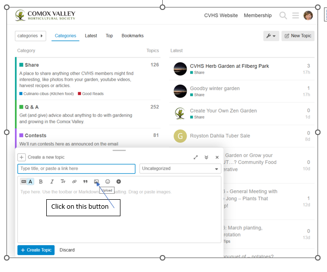Expand the categories filter dropdown
The image size is (327, 272).
[x=30, y=36]
